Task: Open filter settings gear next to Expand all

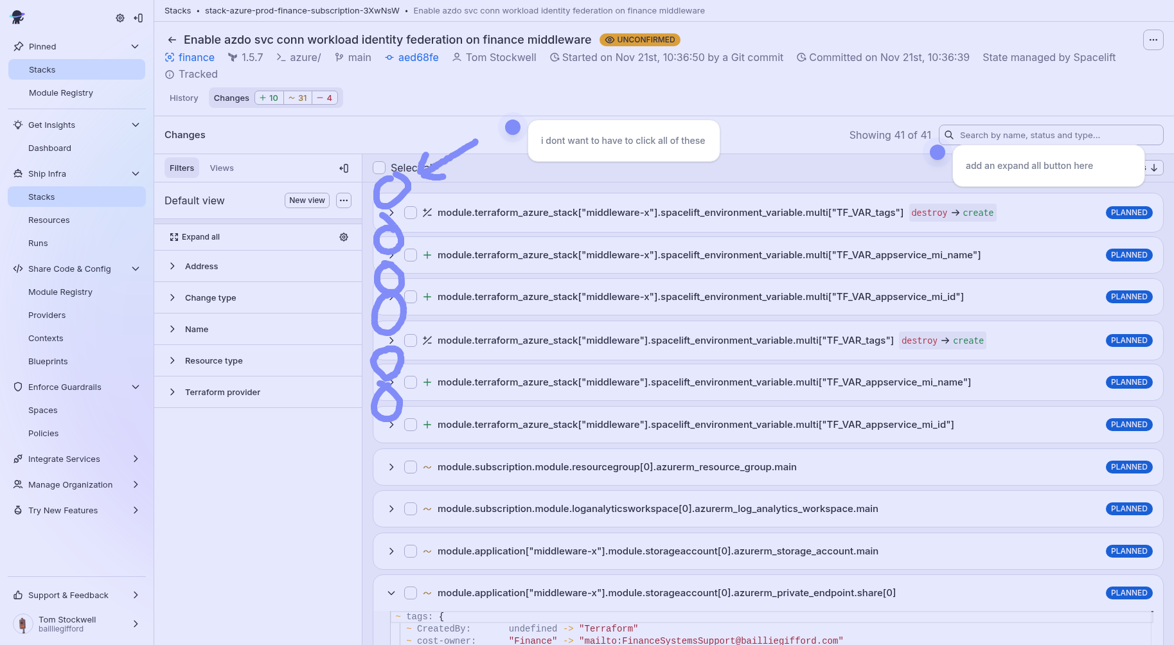Action: coord(344,237)
